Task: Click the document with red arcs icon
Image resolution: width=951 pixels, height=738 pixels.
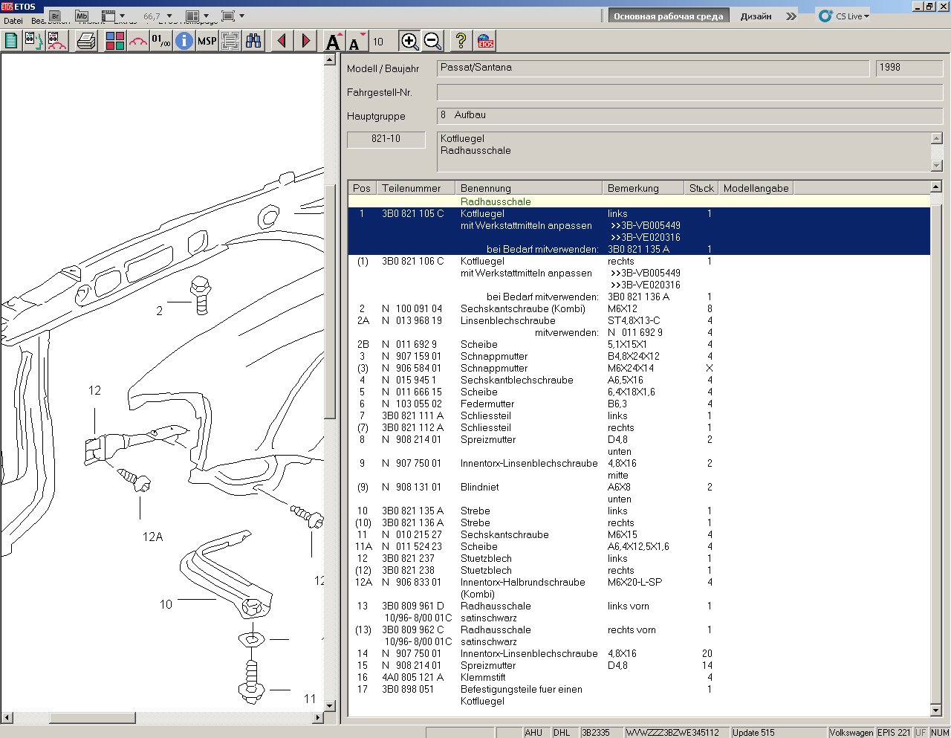Action: click(x=57, y=41)
